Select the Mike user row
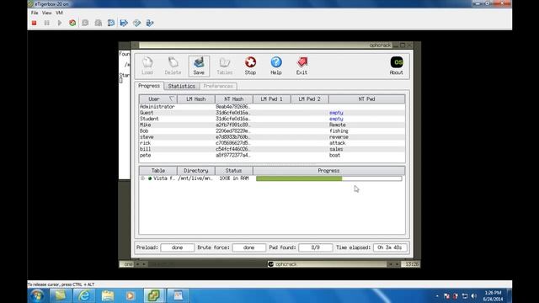539x303 pixels. coord(272,125)
